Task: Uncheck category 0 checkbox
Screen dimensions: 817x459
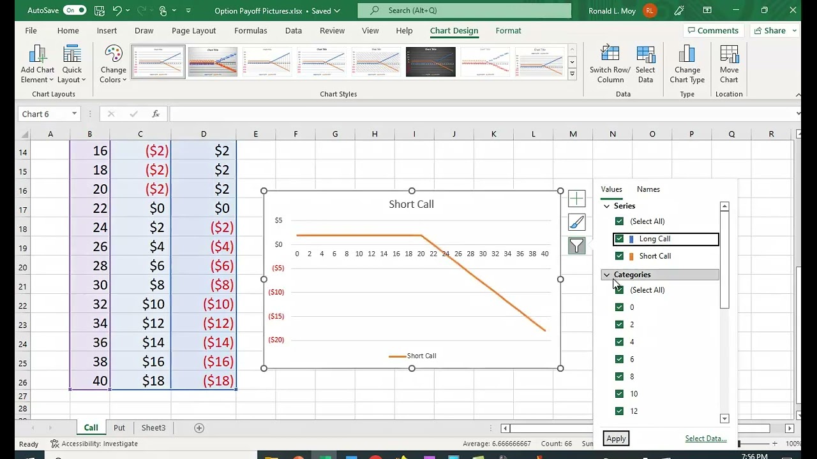Action: click(619, 307)
